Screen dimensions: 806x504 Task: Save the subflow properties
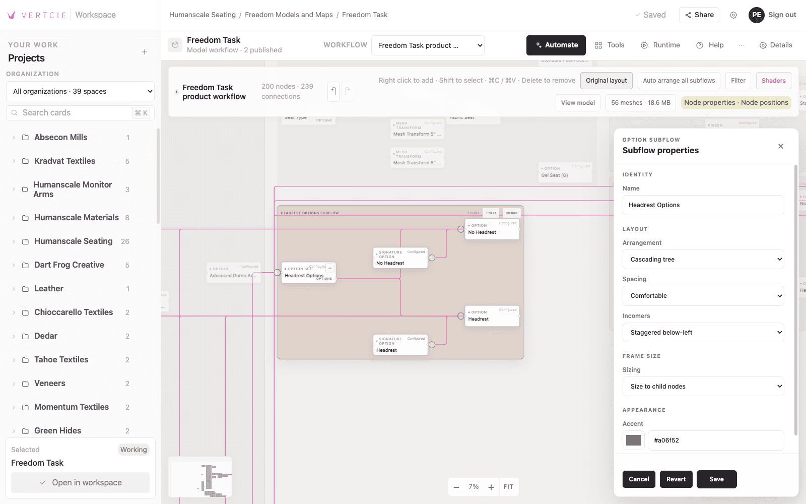(717, 479)
